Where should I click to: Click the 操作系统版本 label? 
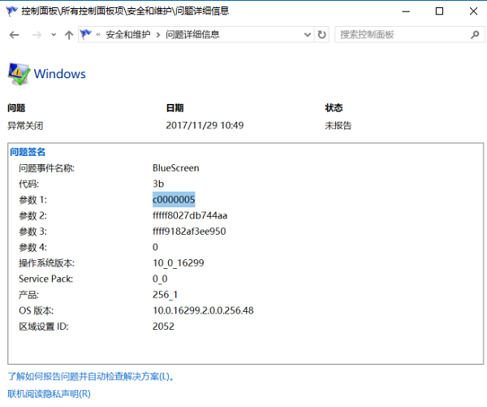(x=46, y=263)
